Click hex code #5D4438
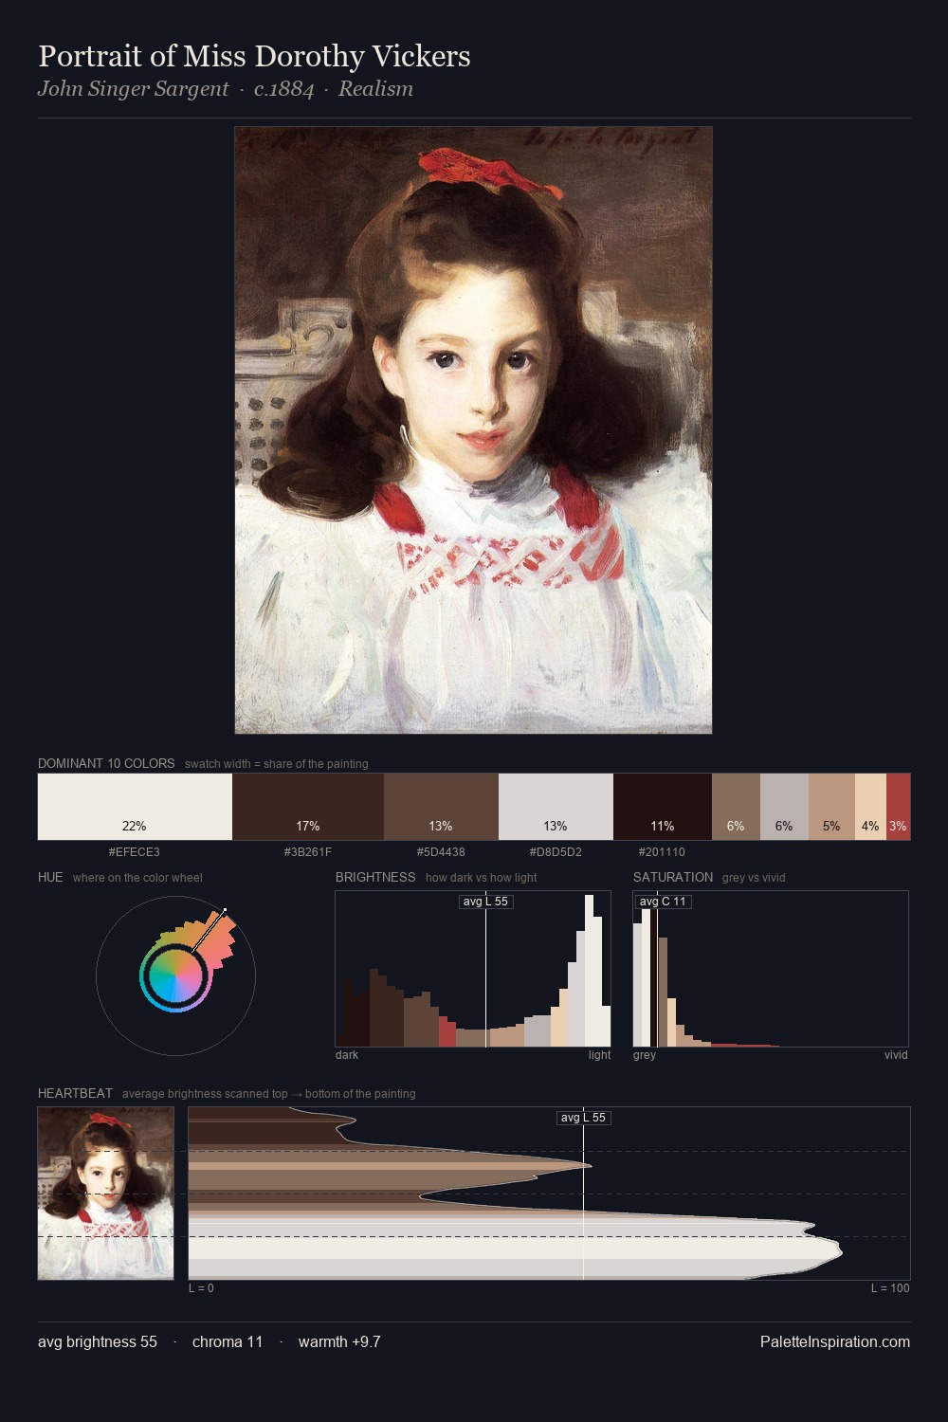 [441, 852]
